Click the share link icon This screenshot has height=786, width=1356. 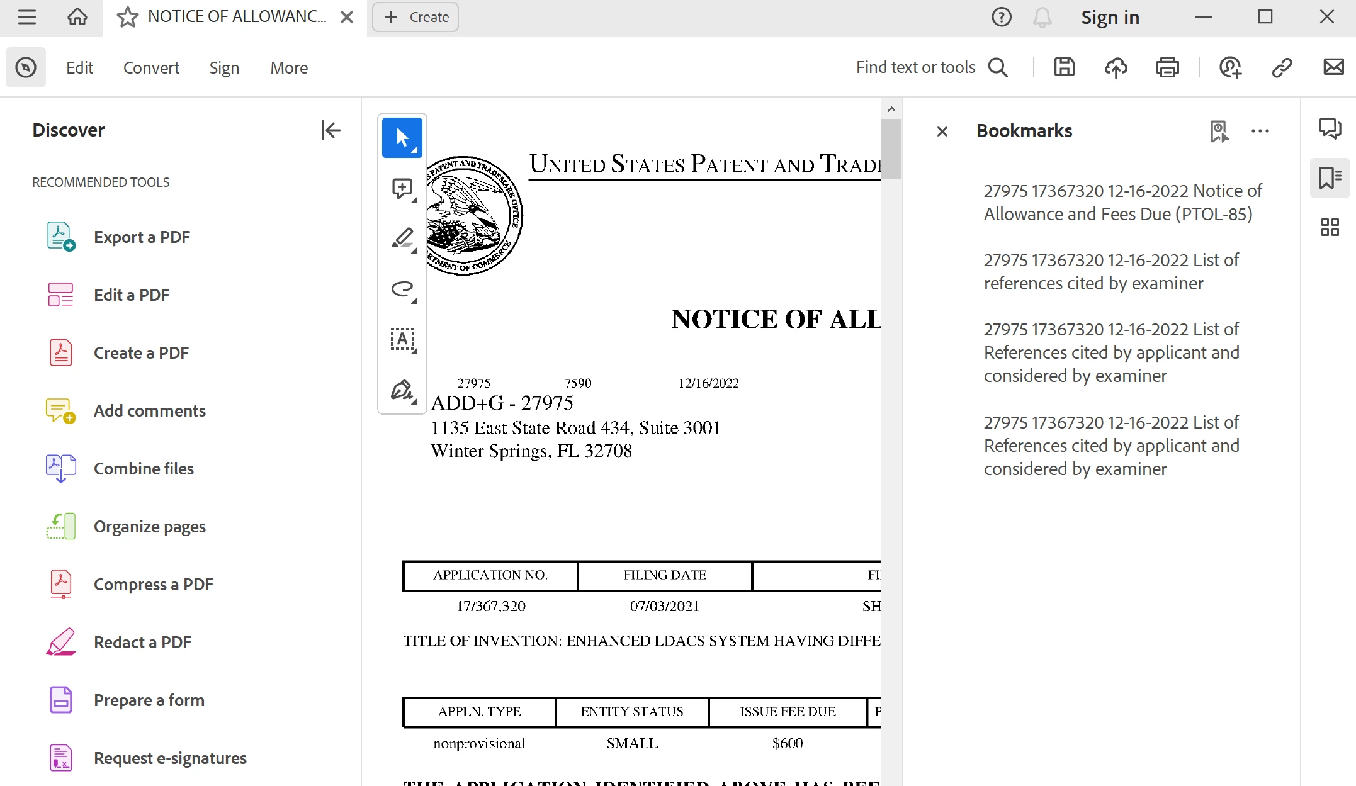(1282, 67)
